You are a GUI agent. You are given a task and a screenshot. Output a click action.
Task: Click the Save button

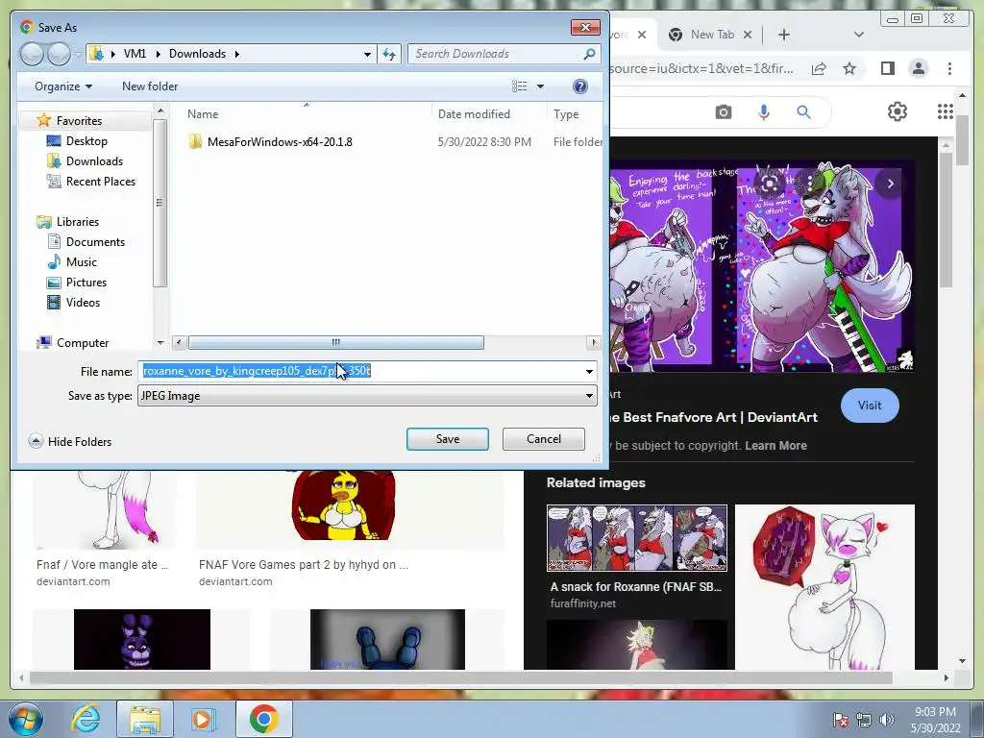pyautogui.click(x=448, y=438)
